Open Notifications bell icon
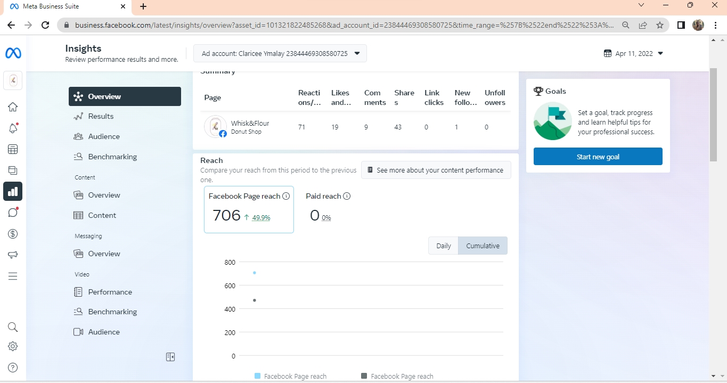 (13, 128)
